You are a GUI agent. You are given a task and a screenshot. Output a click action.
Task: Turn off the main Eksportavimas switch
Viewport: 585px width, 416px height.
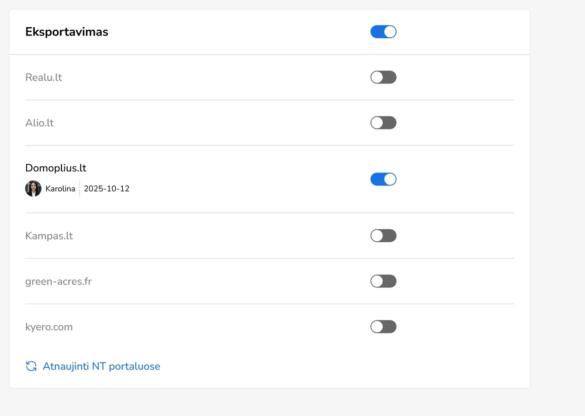pyautogui.click(x=383, y=32)
